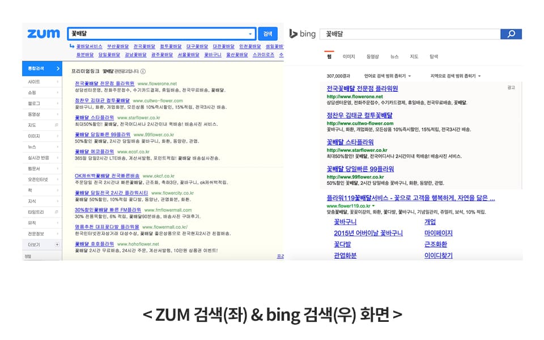Click the external-link icon beside 타임트리 in sidebar

(x=57, y=211)
